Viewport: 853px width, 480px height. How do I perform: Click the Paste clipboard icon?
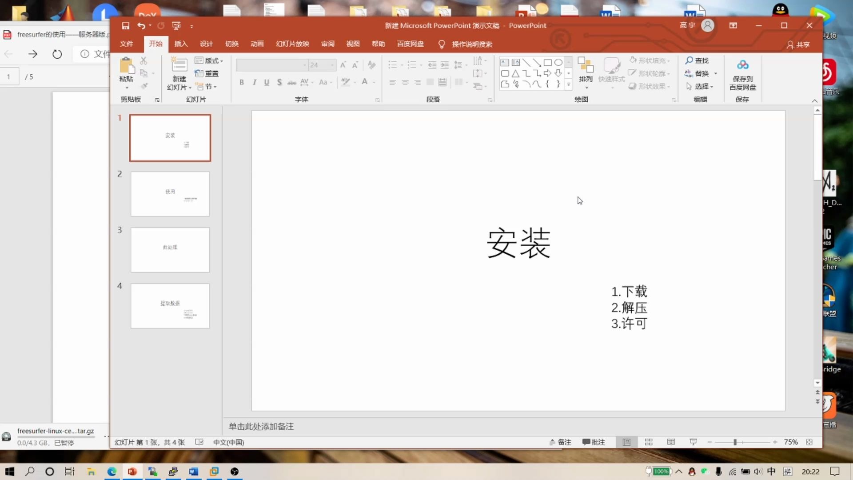(x=127, y=65)
